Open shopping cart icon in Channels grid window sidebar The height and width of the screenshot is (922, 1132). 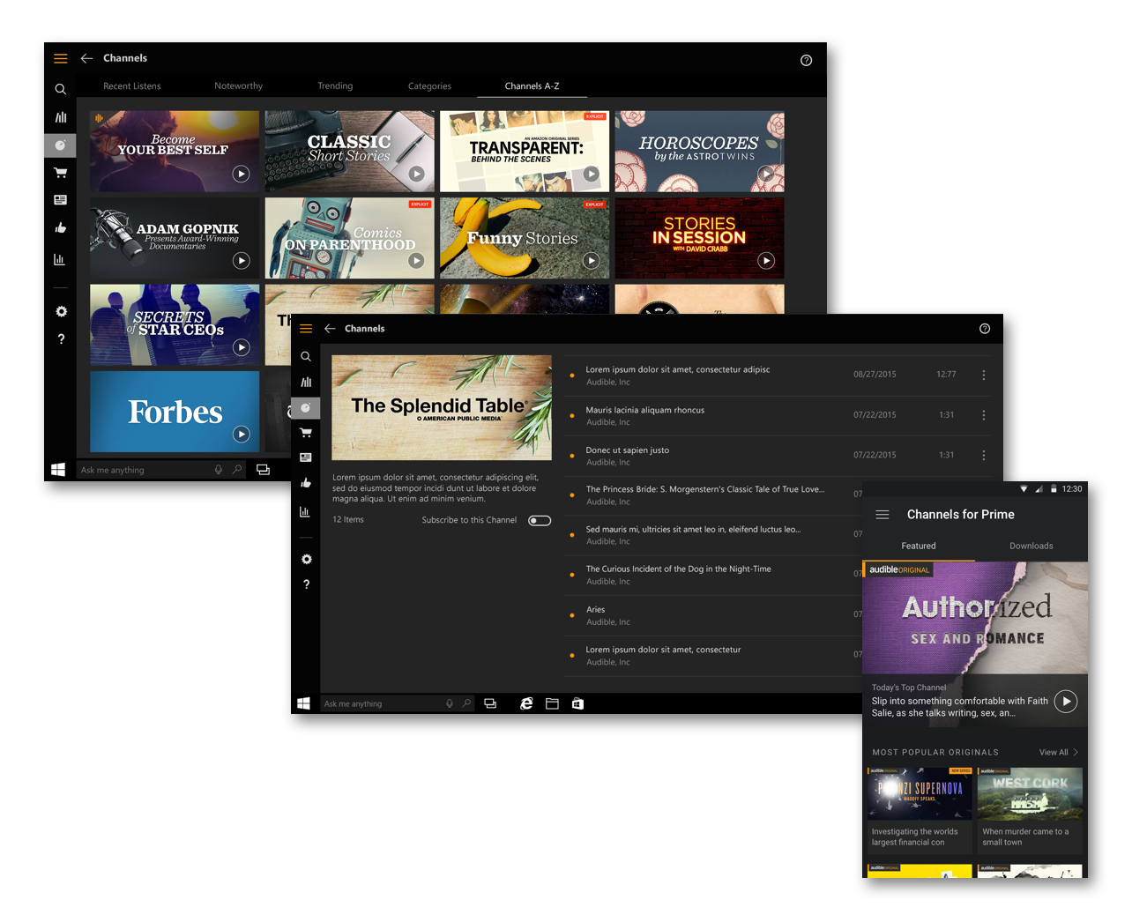60,173
